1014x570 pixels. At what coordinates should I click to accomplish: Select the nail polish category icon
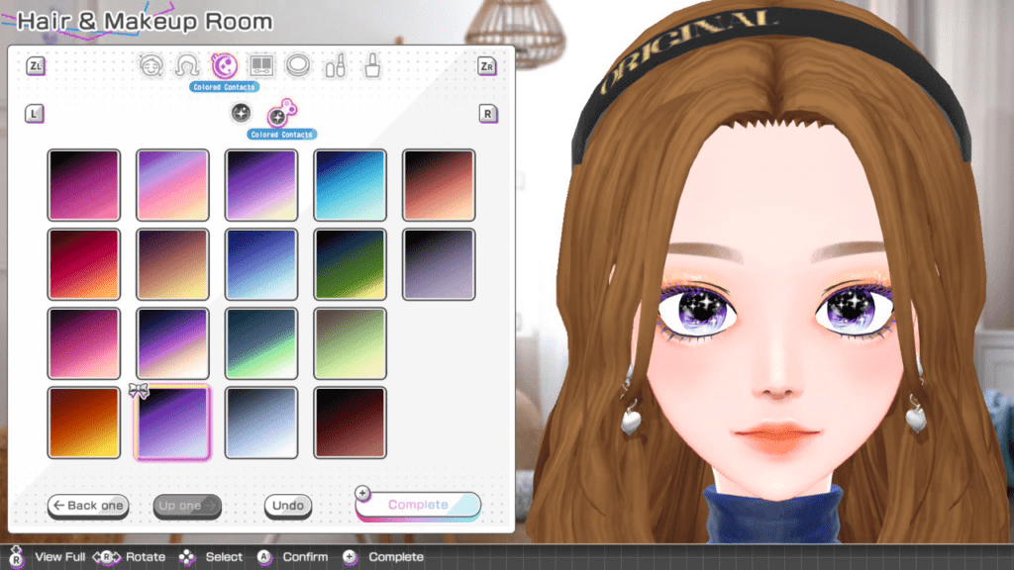(372, 66)
